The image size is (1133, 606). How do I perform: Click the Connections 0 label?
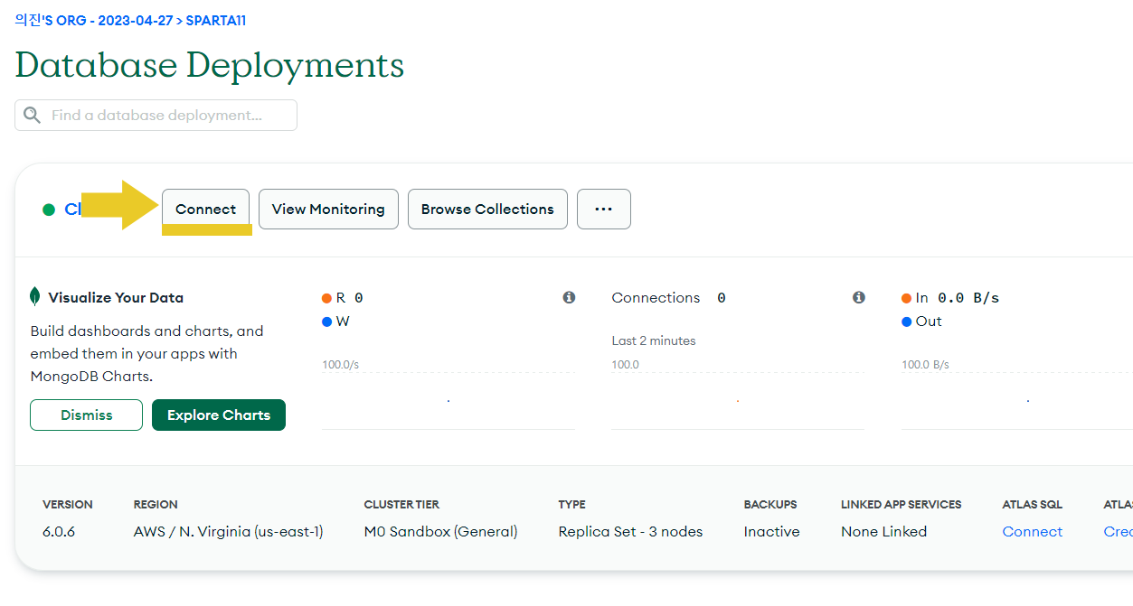pos(668,297)
